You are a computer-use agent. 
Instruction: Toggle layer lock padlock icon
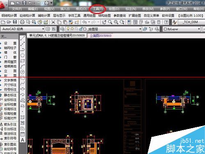click(x=81, y=29)
